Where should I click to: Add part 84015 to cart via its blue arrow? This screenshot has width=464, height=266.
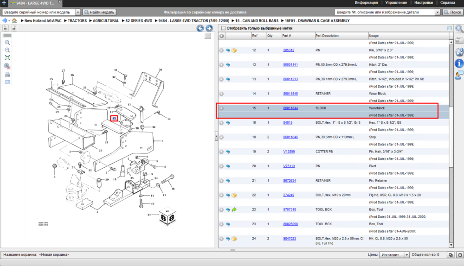pyautogui.click(x=228, y=123)
